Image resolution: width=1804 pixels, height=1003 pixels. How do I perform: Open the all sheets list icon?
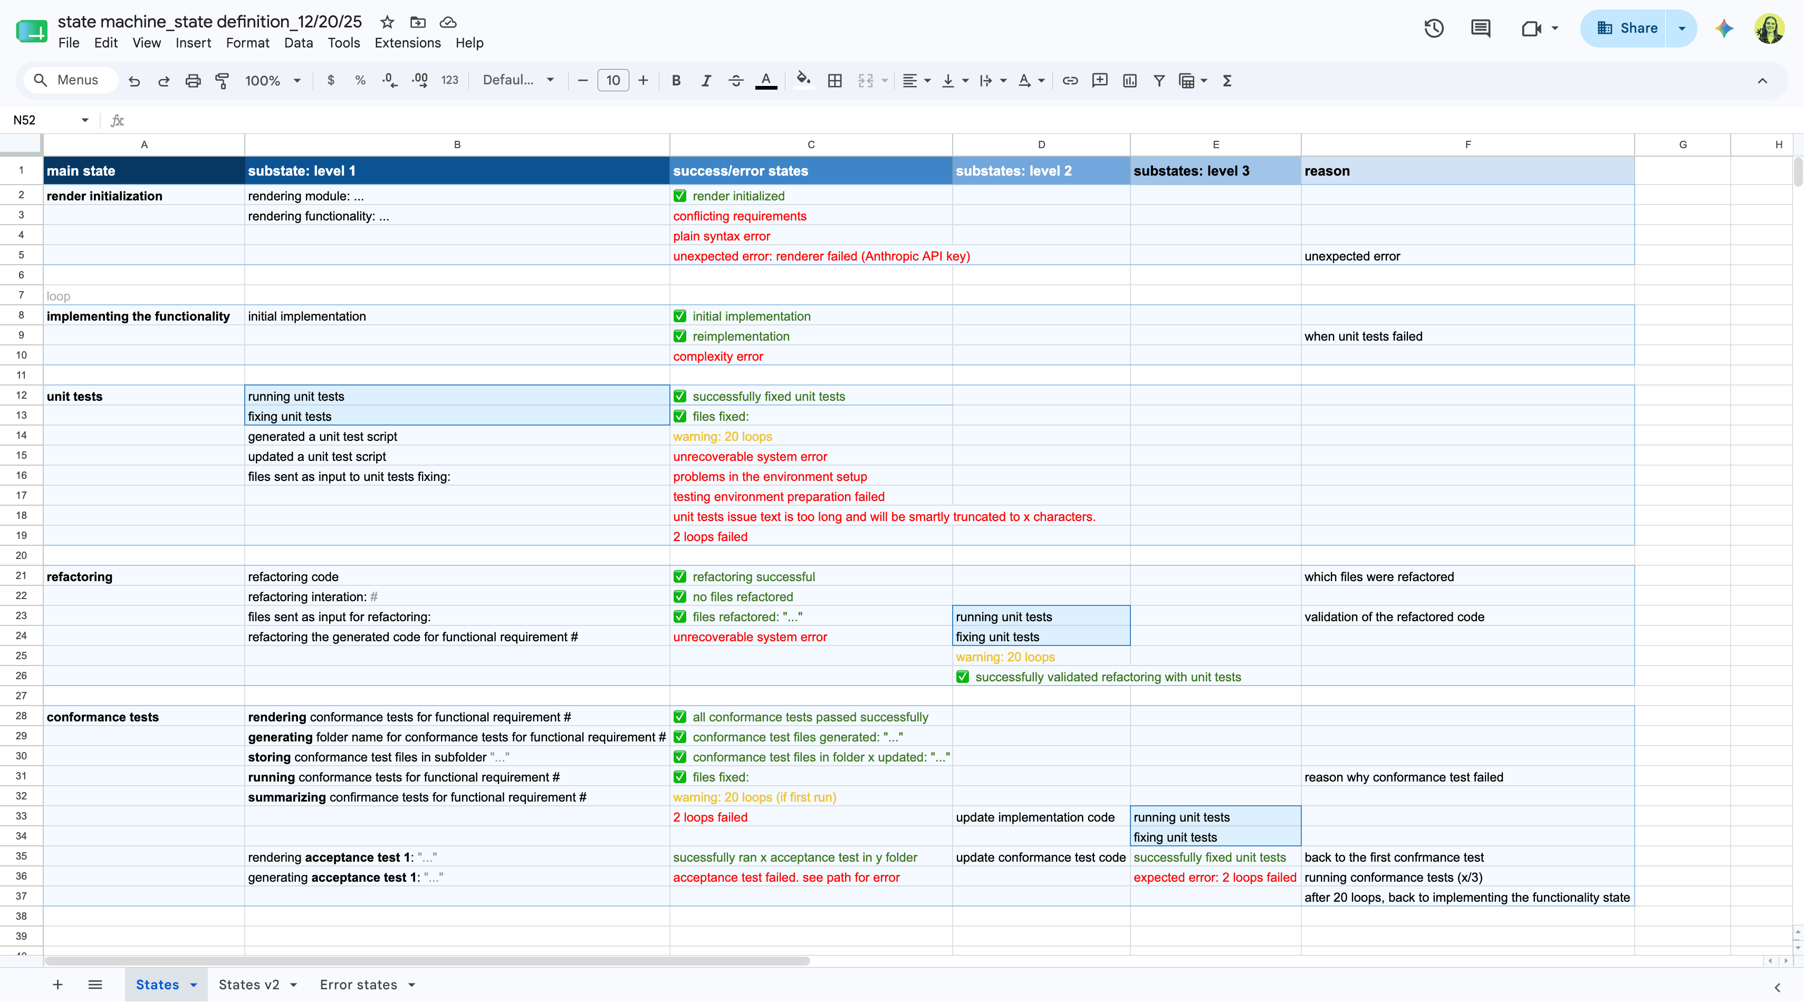(x=95, y=985)
